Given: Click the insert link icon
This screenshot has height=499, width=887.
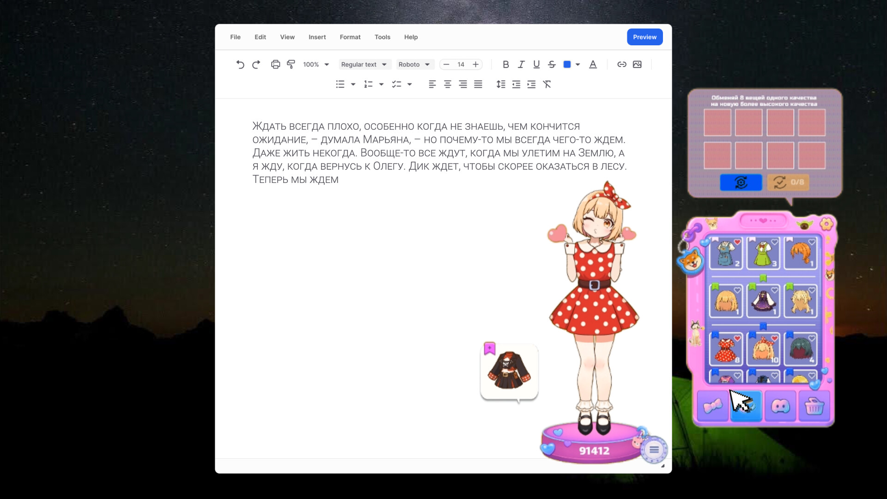Looking at the screenshot, I should pyautogui.click(x=622, y=64).
